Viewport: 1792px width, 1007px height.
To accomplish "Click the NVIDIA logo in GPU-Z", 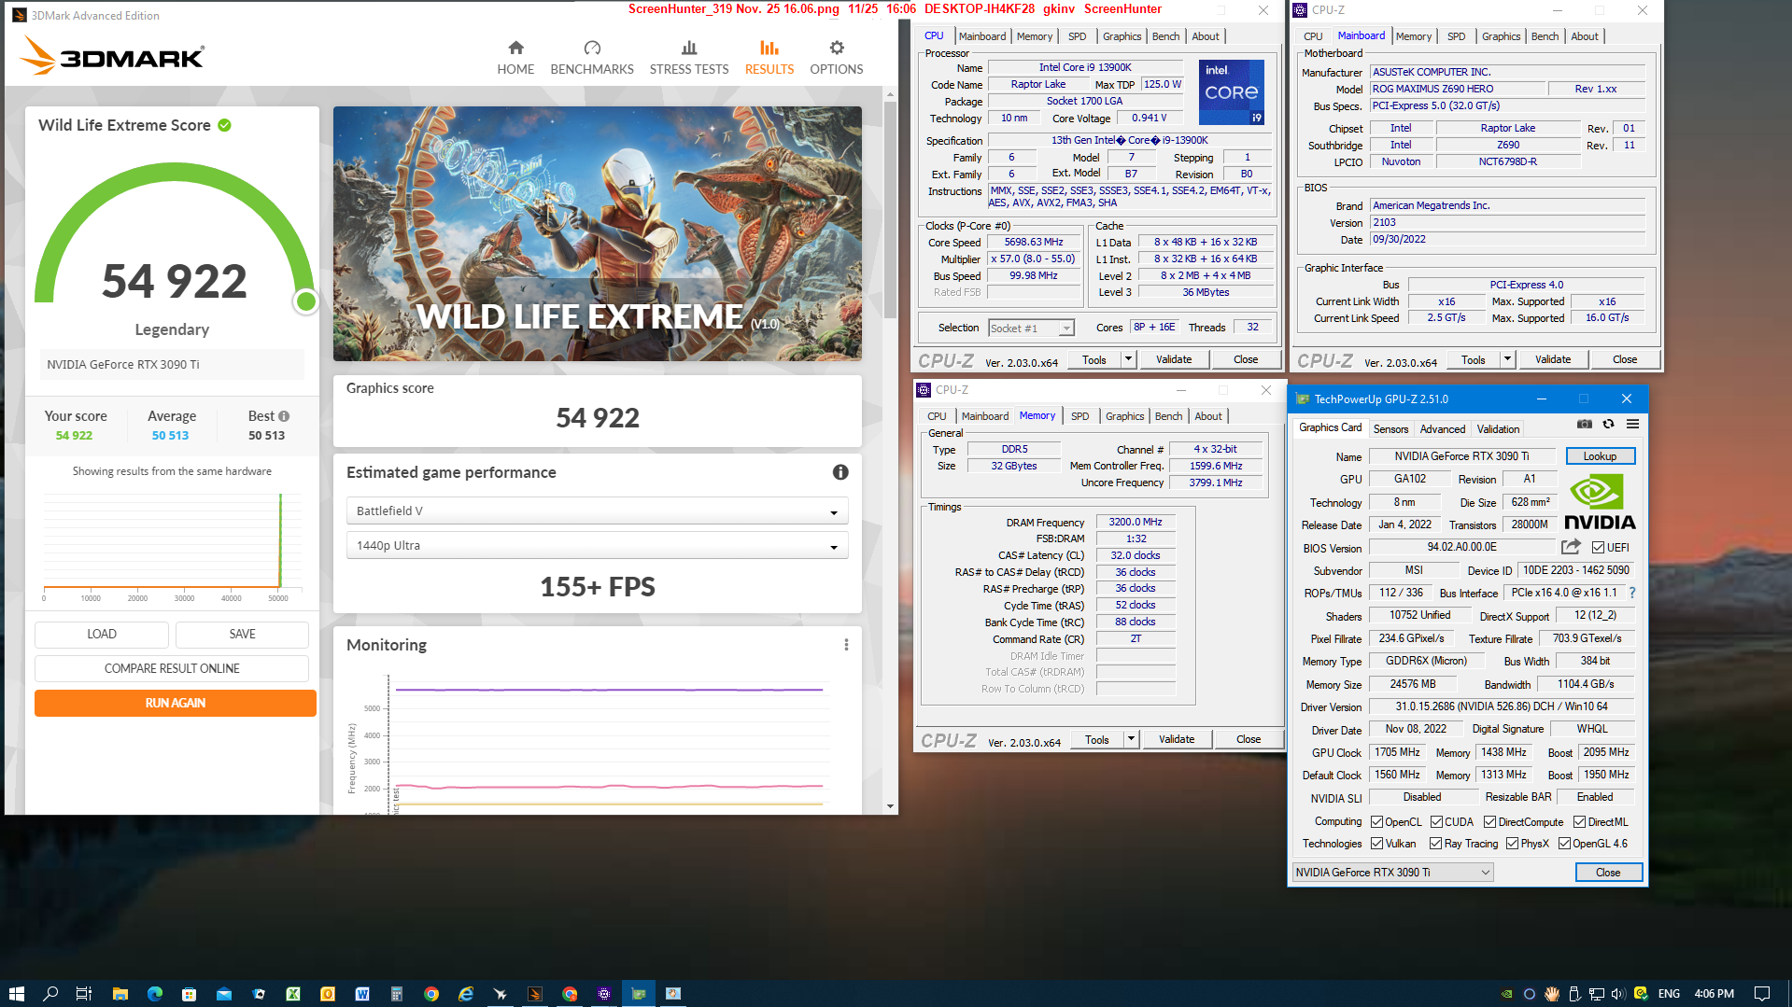I will (x=1600, y=503).
